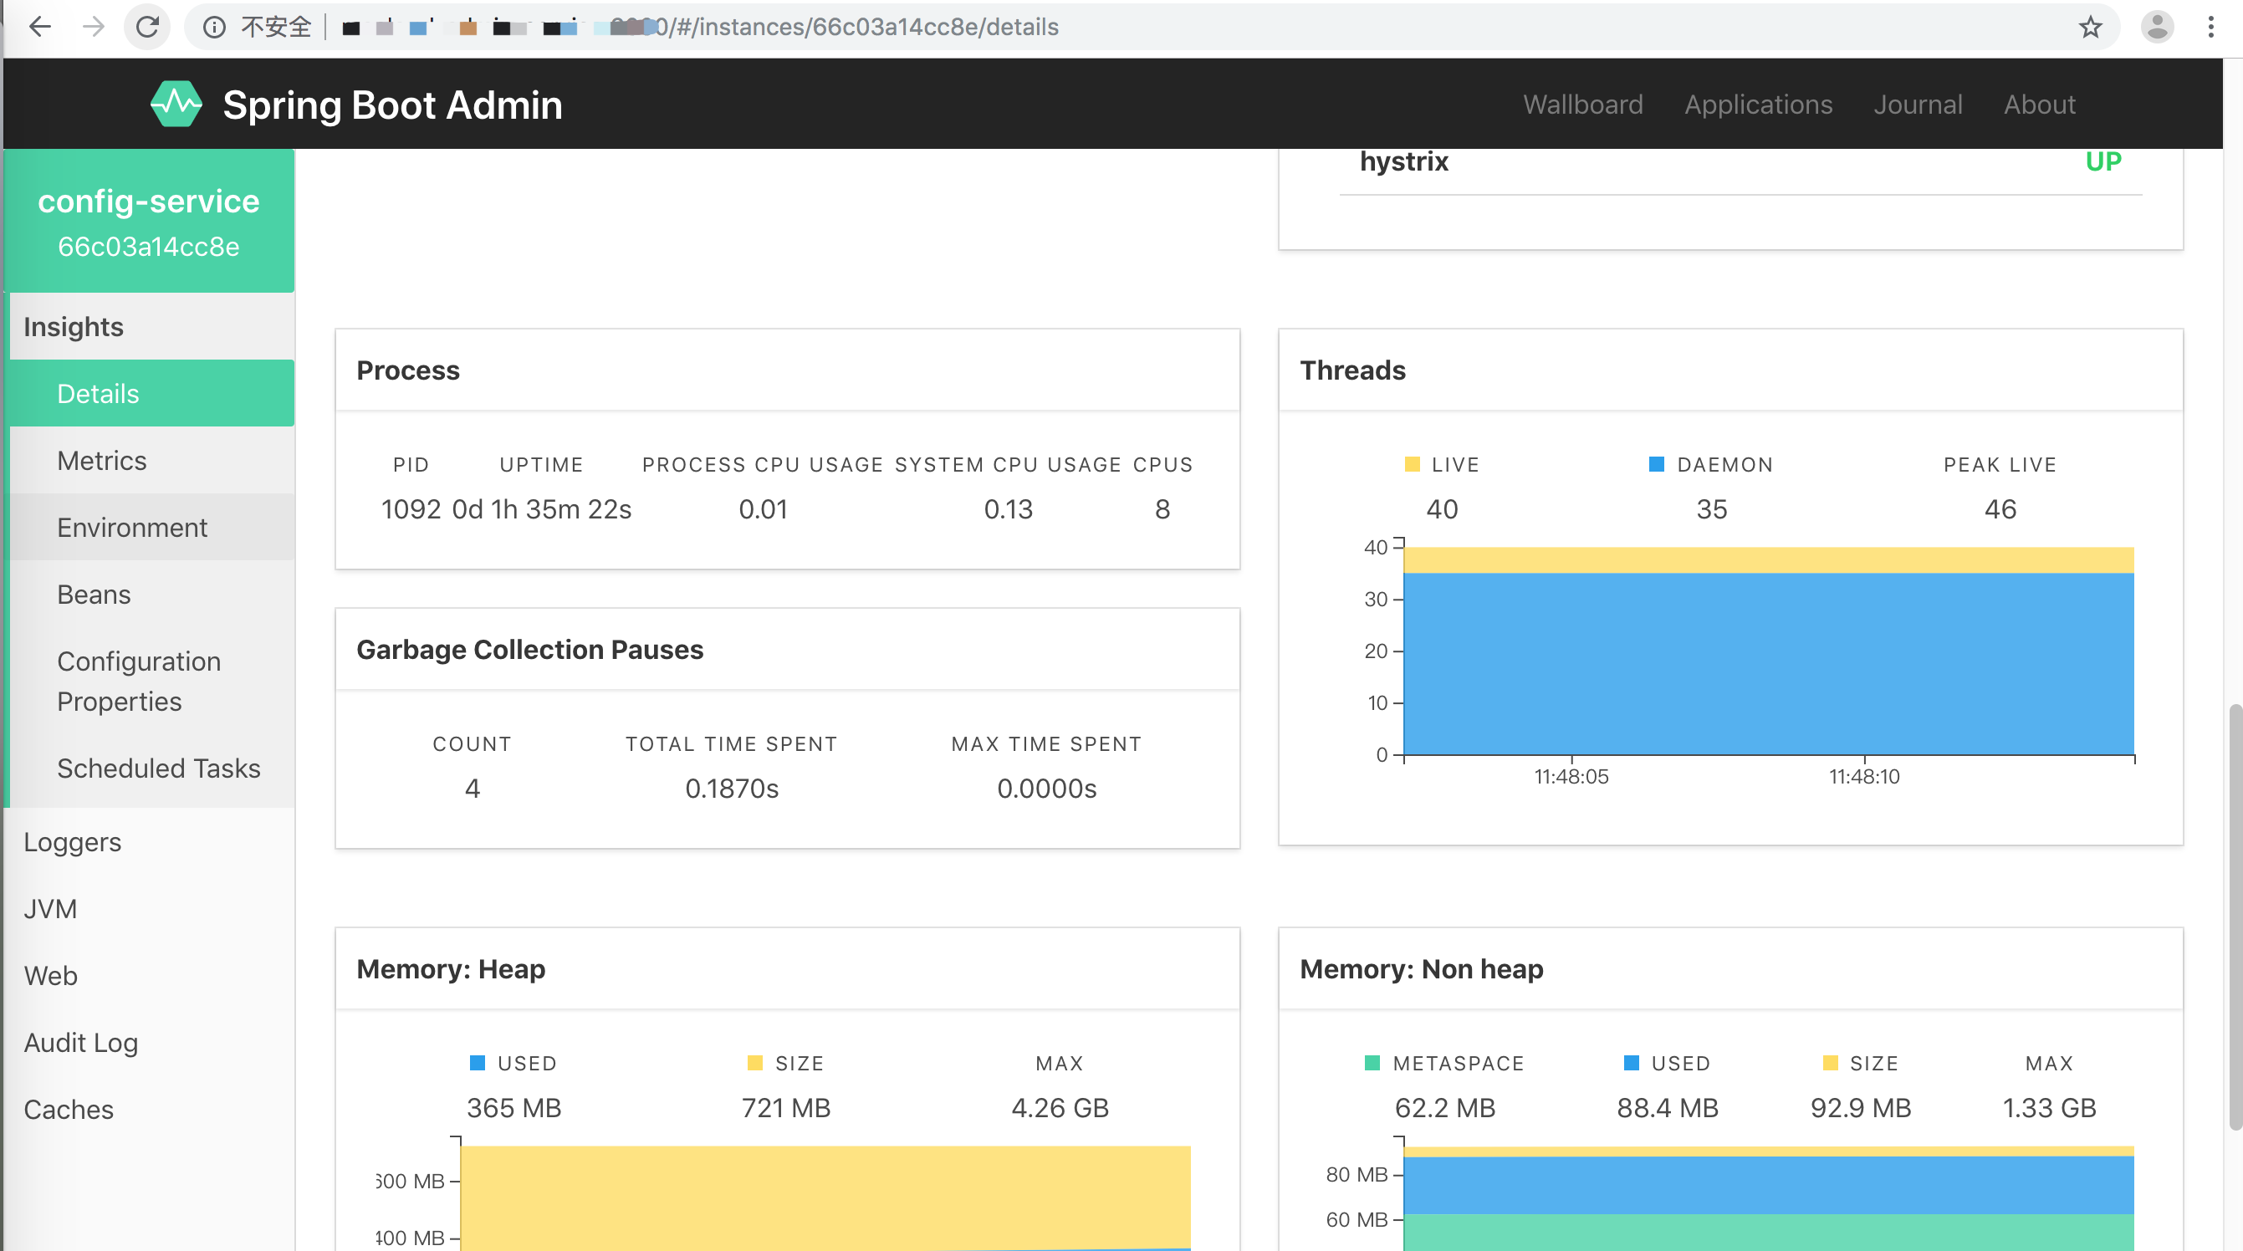Open the Audit Log page
Viewport: 2243px width, 1251px height.
(81, 1042)
